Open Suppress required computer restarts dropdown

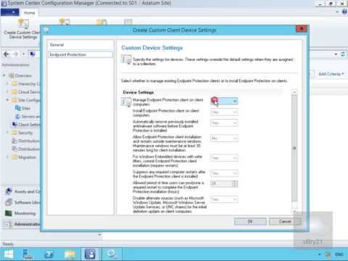[x=224, y=173]
